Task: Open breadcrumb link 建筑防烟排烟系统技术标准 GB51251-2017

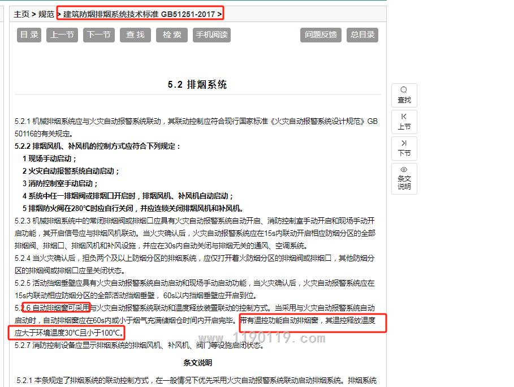Action: (x=139, y=14)
